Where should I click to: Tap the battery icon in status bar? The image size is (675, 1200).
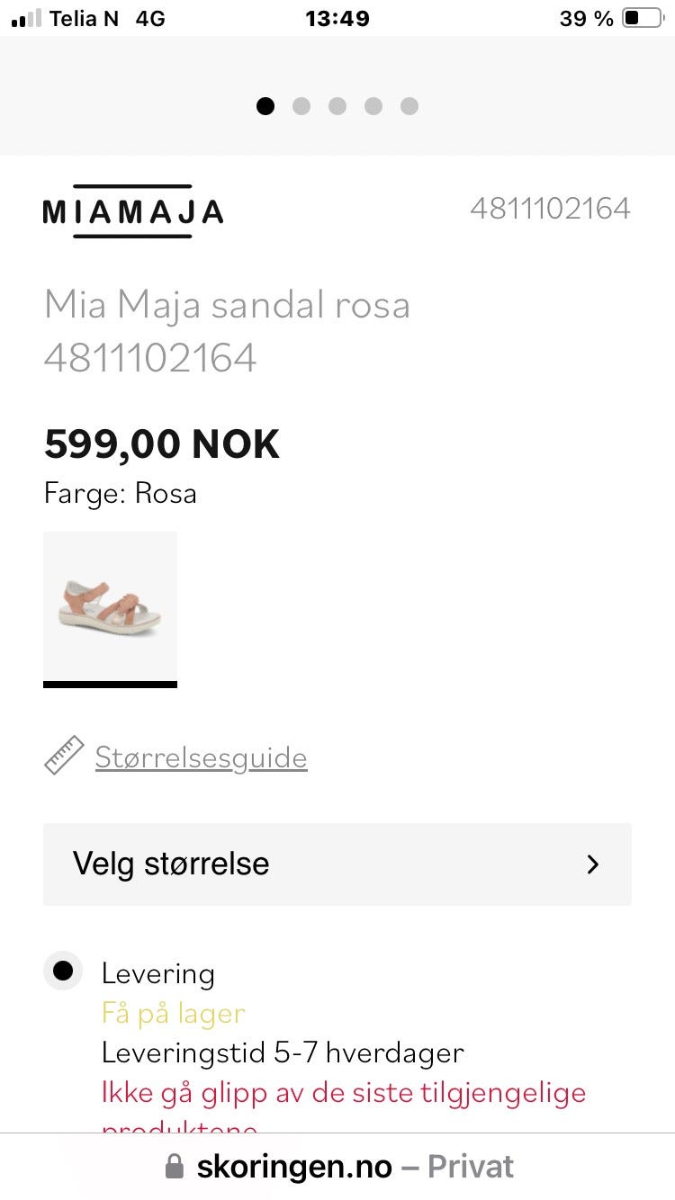coord(643,18)
